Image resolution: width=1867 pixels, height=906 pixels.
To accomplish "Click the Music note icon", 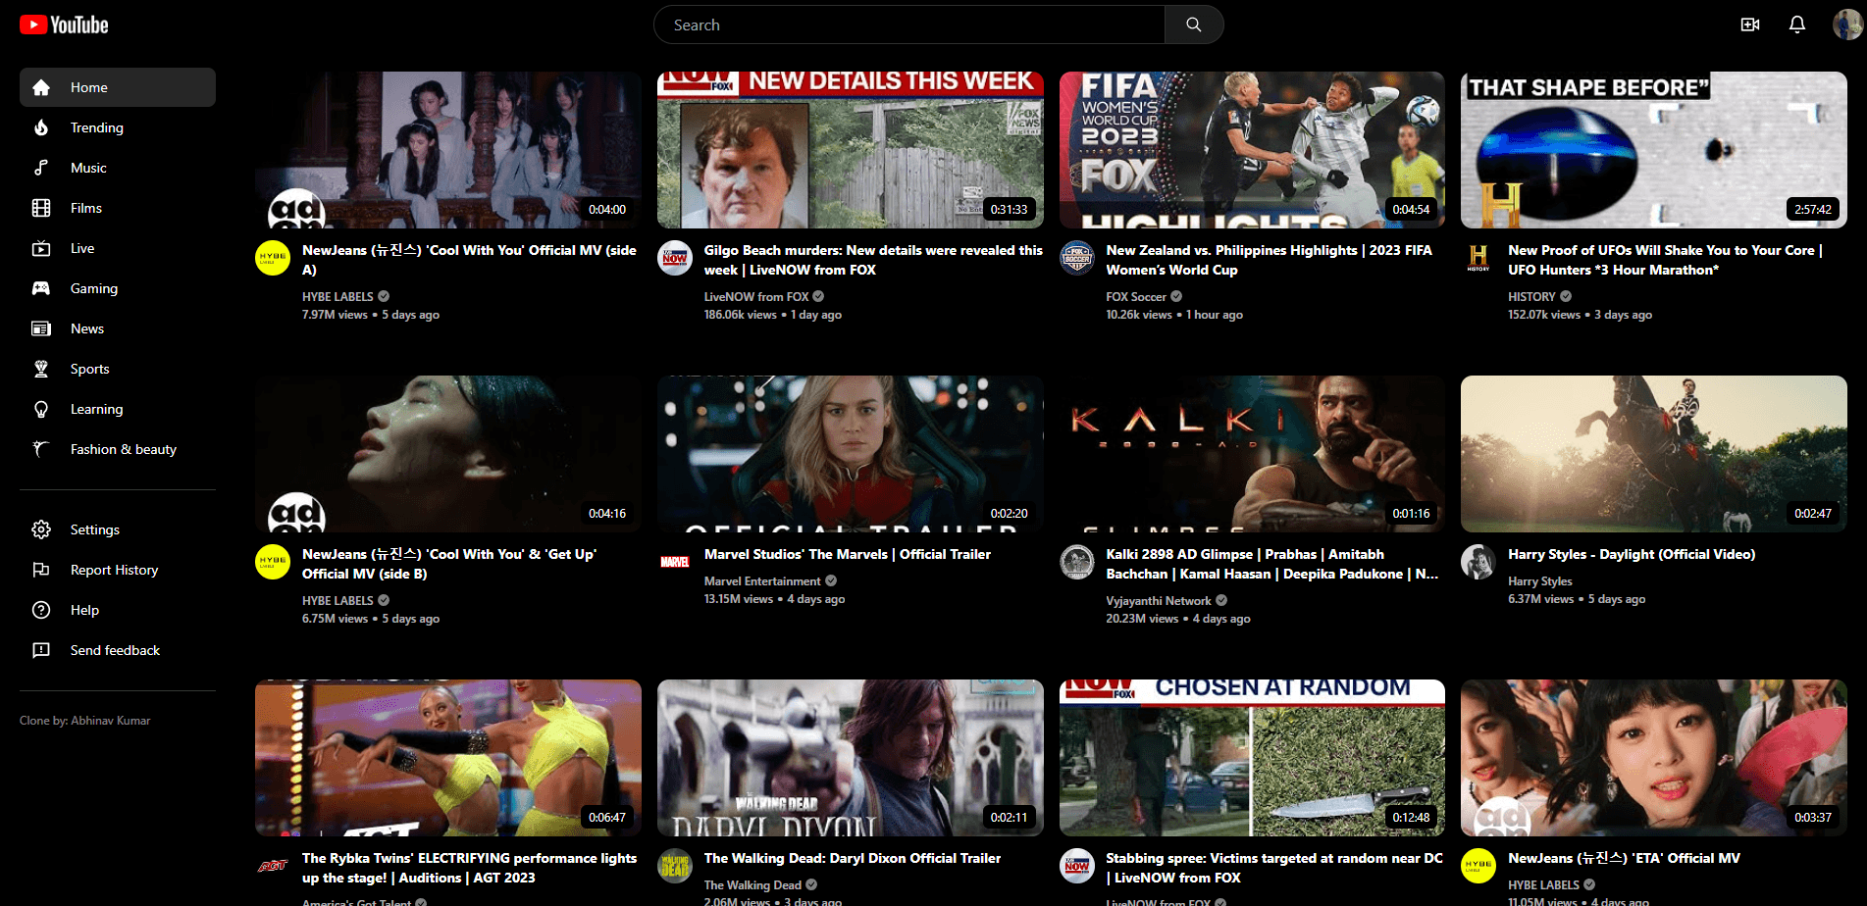I will [x=41, y=168].
